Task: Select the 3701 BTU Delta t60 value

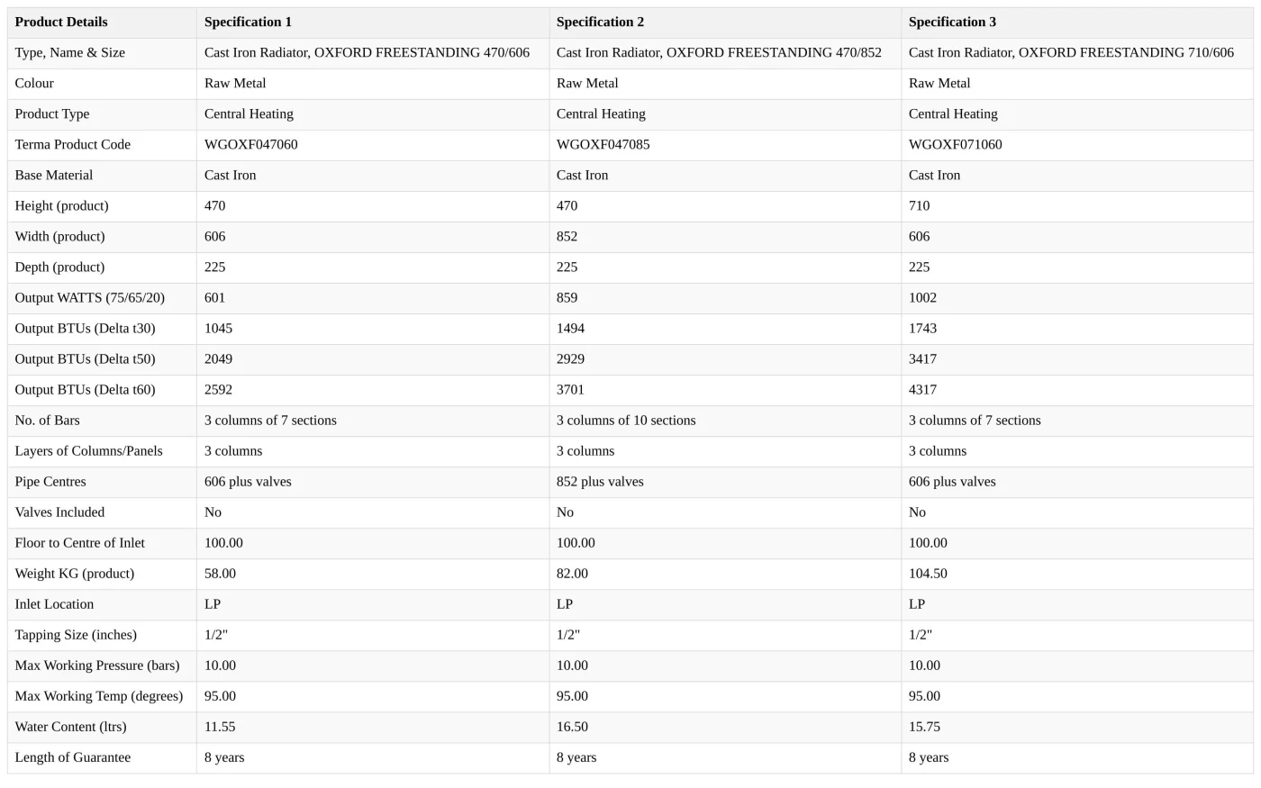Action: click(x=571, y=390)
